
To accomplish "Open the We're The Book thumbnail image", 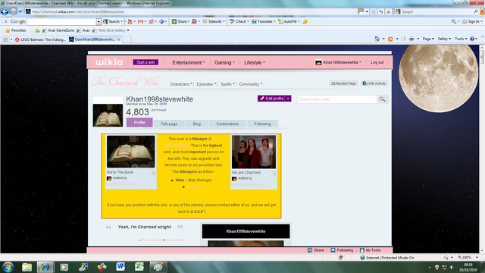I will point(130,152).
